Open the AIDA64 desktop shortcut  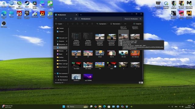coord(19,15)
